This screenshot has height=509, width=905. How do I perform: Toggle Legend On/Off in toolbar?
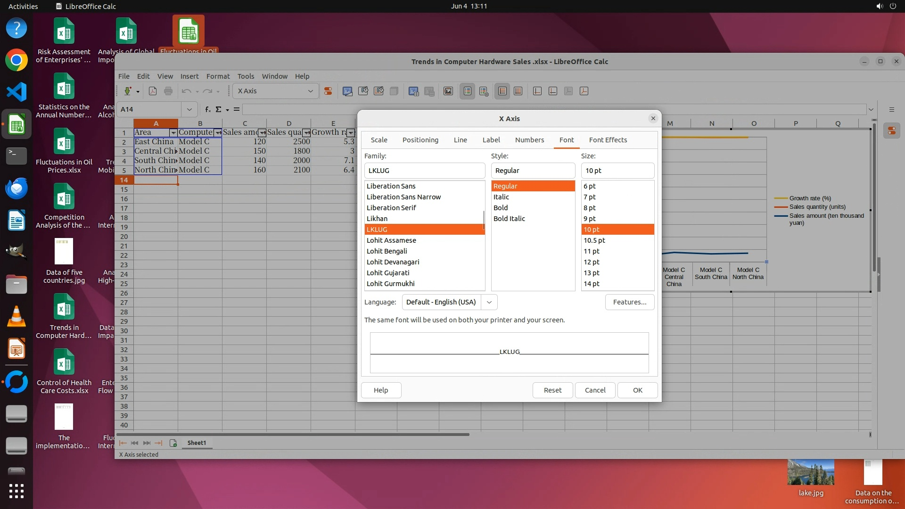(467, 91)
